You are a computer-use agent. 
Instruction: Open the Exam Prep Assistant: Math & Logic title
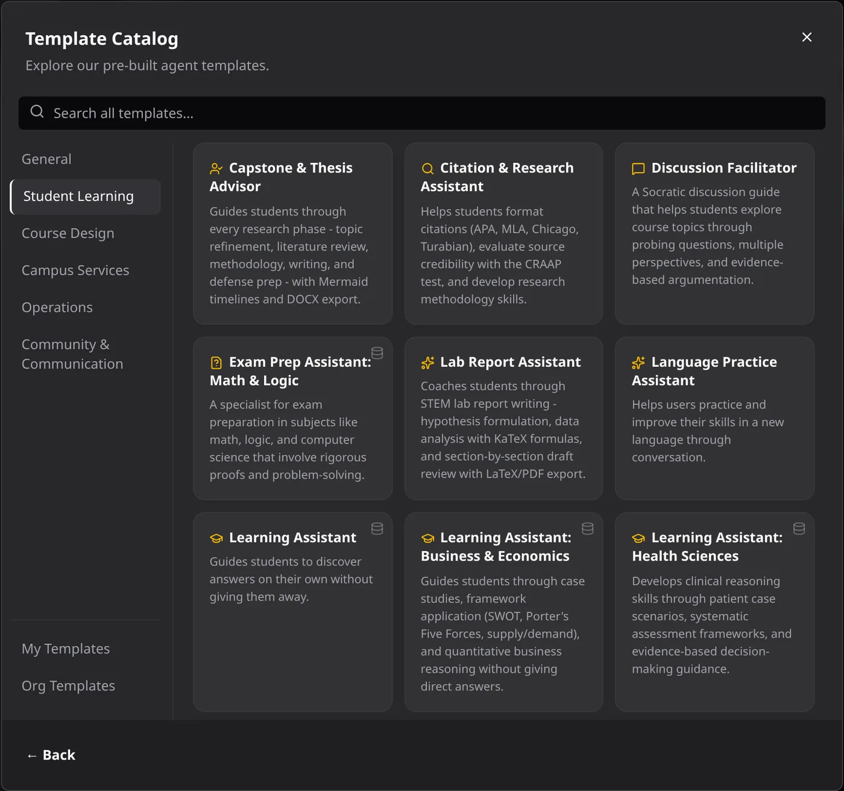coord(291,372)
